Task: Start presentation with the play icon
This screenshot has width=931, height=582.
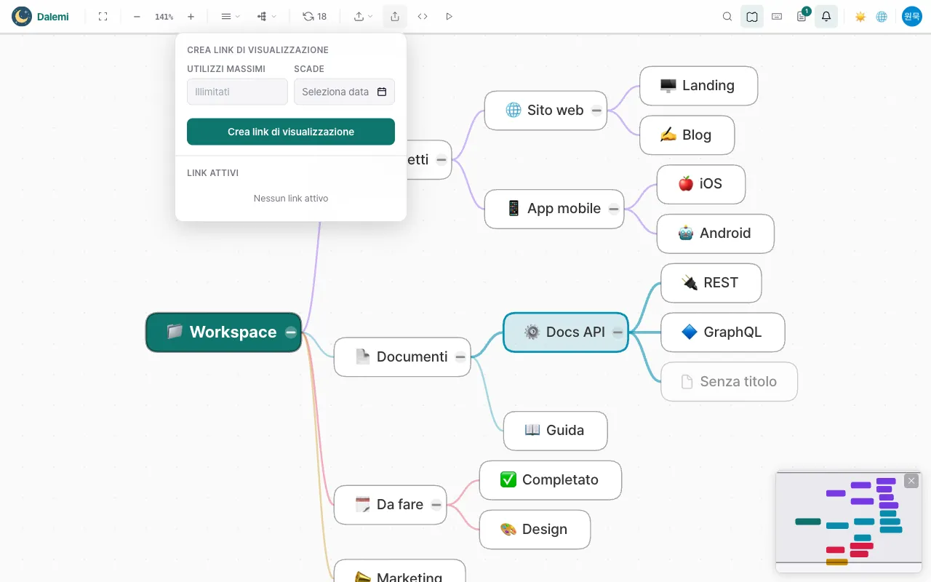Action: click(449, 16)
